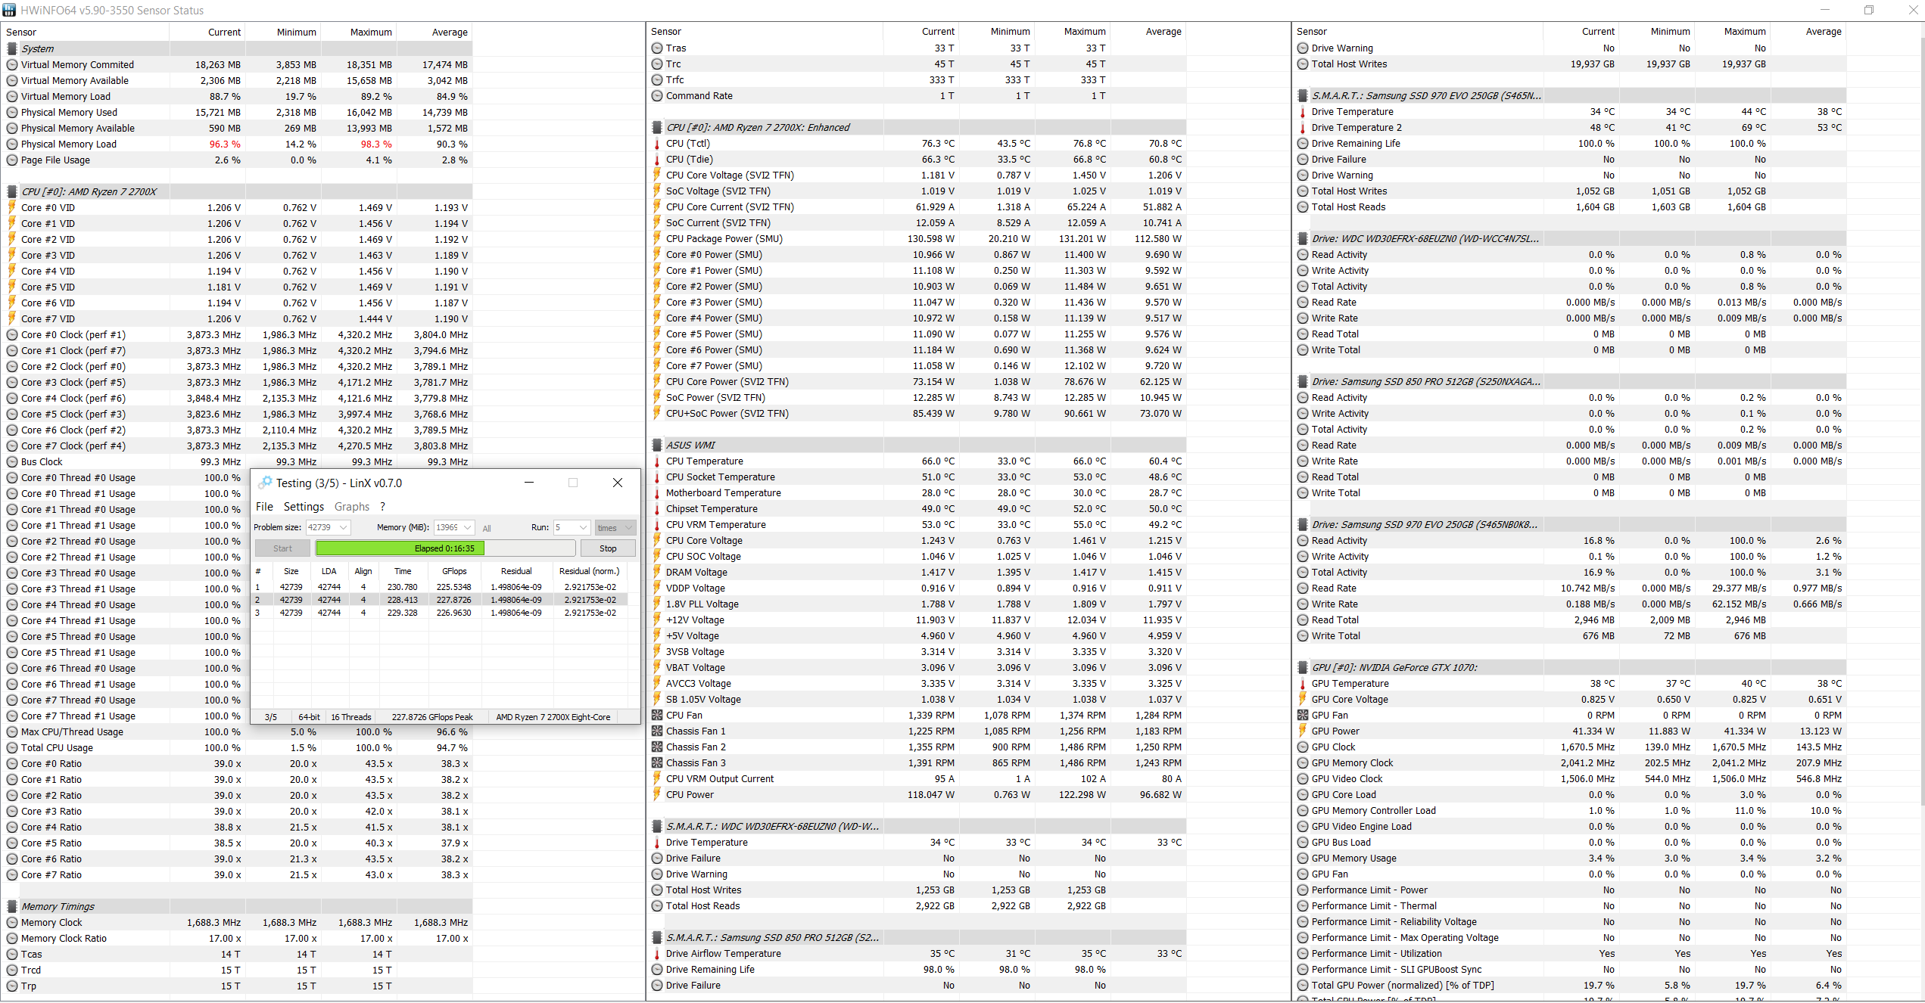This screenshot has width=1925, height=1003.
Task: Open the Memory (MiB) dropdown
Action: [468, 527]
